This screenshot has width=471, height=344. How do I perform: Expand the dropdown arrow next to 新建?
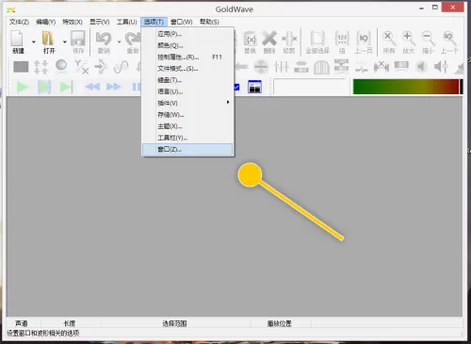(x=34, y=41)
